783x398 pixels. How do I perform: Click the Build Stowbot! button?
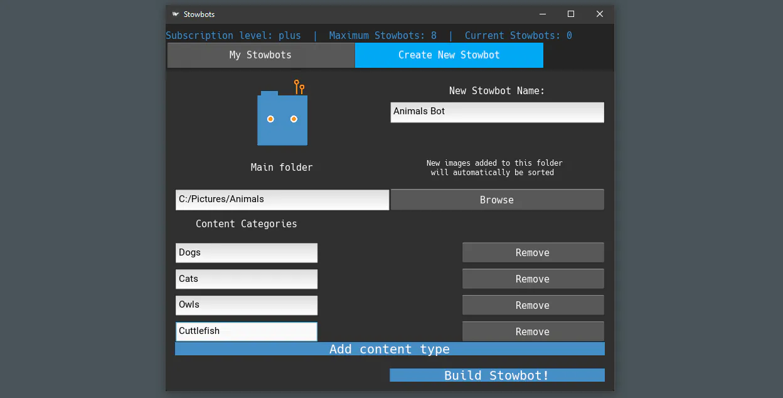[497, 375]
